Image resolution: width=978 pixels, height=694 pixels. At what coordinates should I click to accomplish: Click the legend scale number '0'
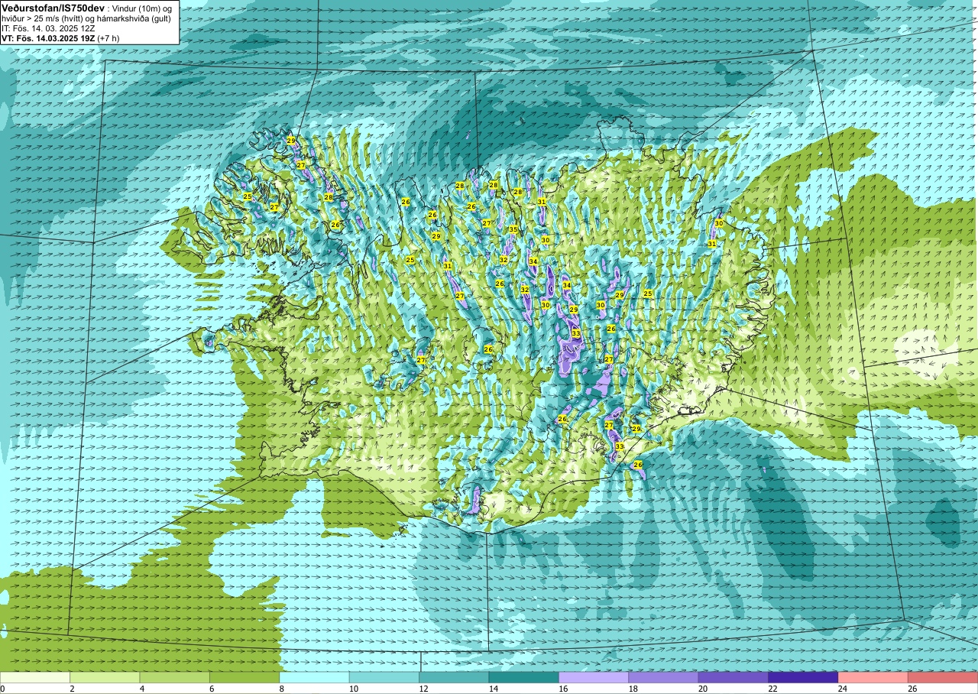(2, 689)
